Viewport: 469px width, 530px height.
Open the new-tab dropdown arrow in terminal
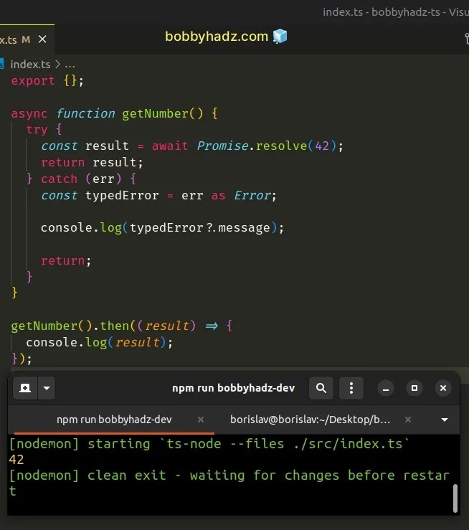[47, 388]
